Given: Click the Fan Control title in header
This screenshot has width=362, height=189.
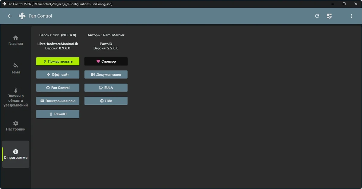Looking at the screenshot, I should 40,16.
